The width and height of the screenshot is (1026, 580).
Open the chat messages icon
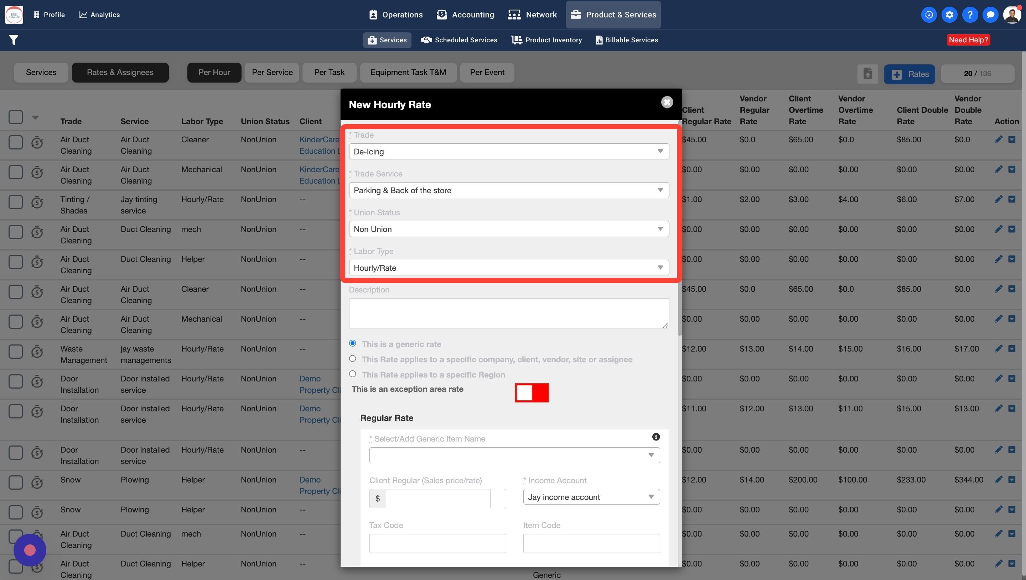tap(990, 15)
